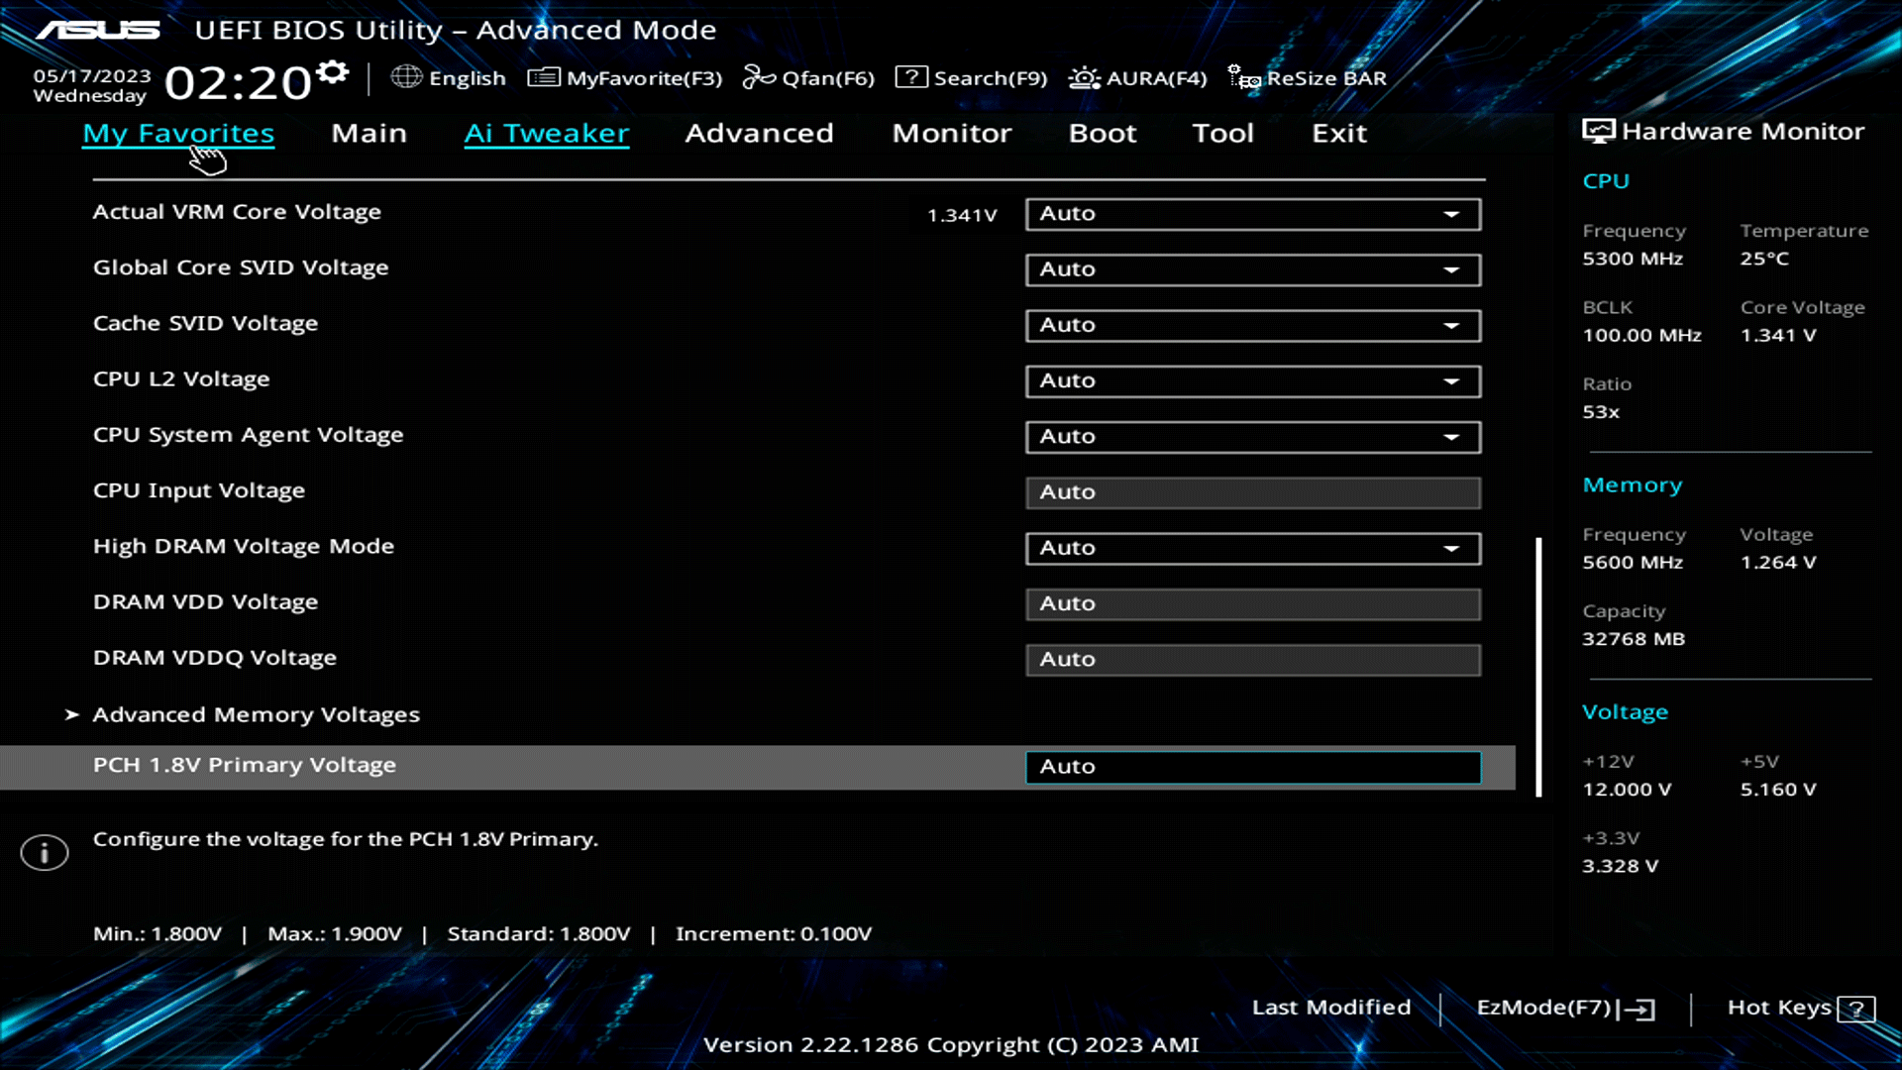This screenshot has height=1070, width=1902.
Task: Click the Hardware Monitor panel icon
Action: point(1596,129)
